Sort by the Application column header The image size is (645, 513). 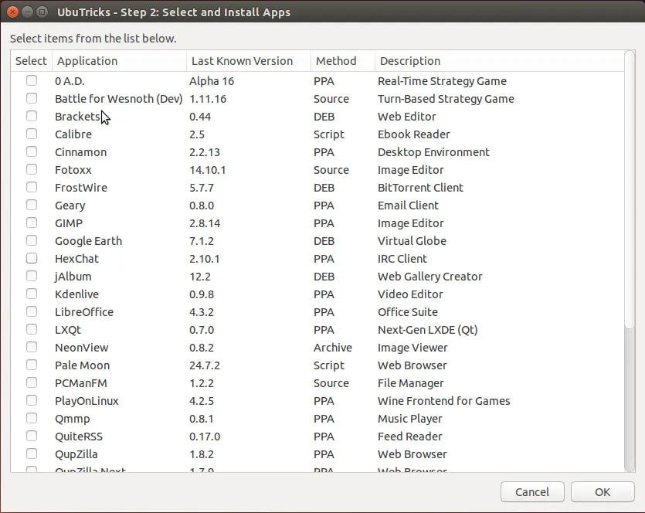pos(119,61)
